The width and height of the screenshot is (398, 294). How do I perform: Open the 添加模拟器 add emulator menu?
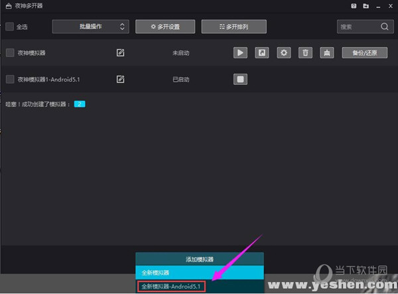pos(200,259)
